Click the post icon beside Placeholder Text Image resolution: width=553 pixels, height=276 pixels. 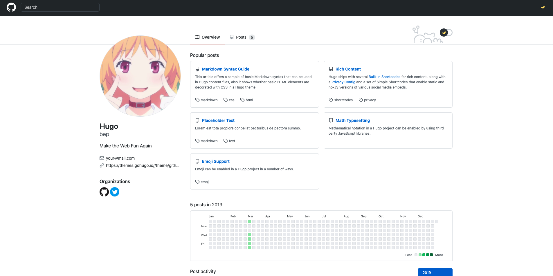[x=197, y=120]
